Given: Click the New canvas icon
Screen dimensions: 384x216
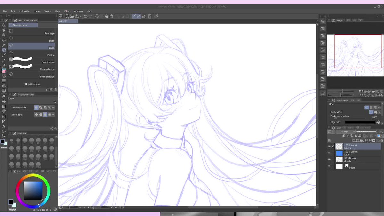Looking at the screenshot, I should click(67, 16).
